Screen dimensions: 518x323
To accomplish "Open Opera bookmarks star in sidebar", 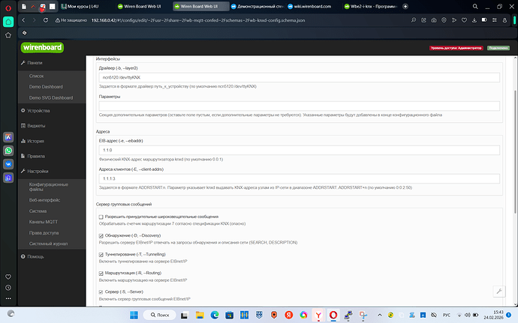I will (x=8, y=35).
